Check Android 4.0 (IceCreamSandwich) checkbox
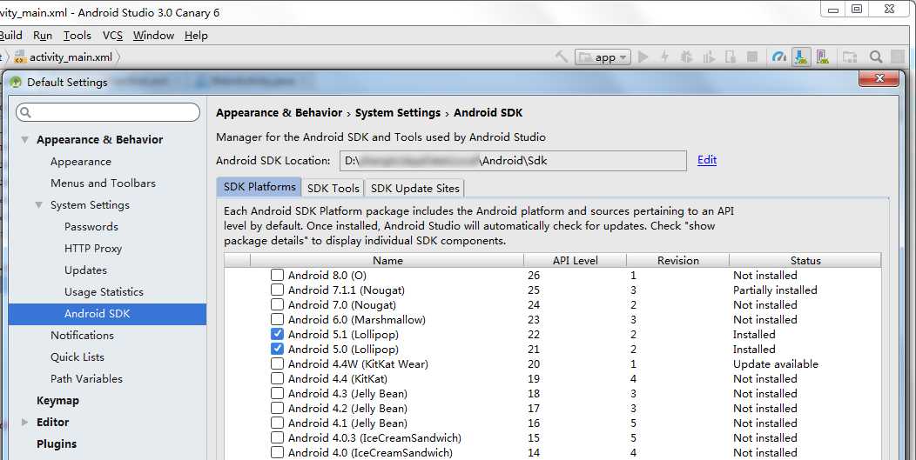Viewport: 916px width, 460px height. point(278,452)
